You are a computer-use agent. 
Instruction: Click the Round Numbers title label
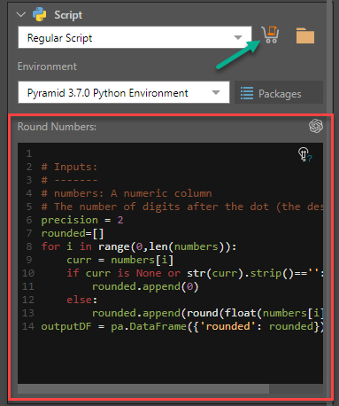(x=57, y=127)
